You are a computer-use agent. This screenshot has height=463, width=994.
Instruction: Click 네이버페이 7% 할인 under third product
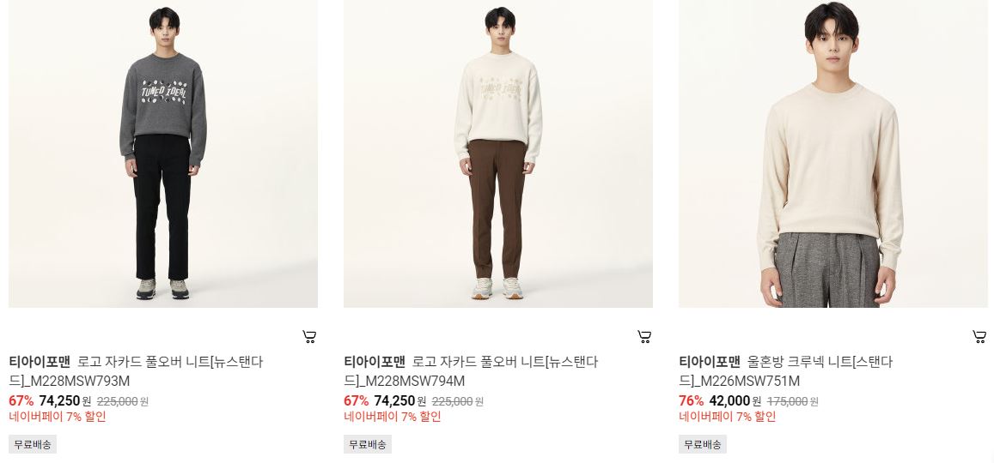(x=727, y=417)
